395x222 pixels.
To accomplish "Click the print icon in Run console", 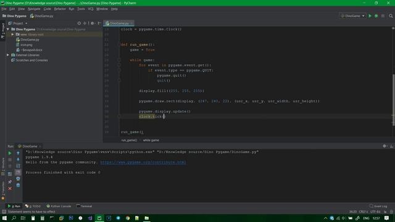I will (x=18, y=179).
